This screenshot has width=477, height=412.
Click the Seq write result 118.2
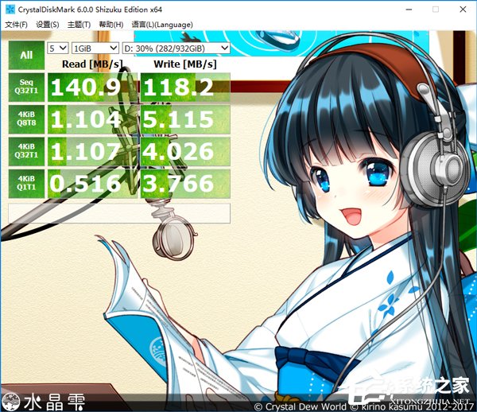[x=185, y=87]
